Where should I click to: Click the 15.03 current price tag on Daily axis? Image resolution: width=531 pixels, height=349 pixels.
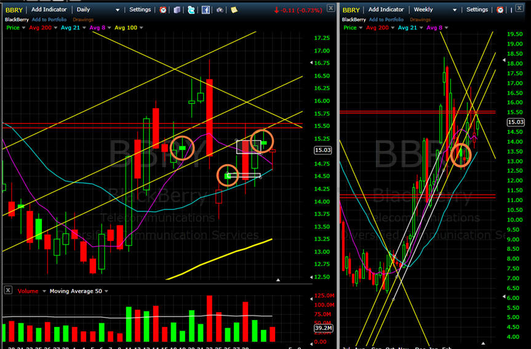323,150
